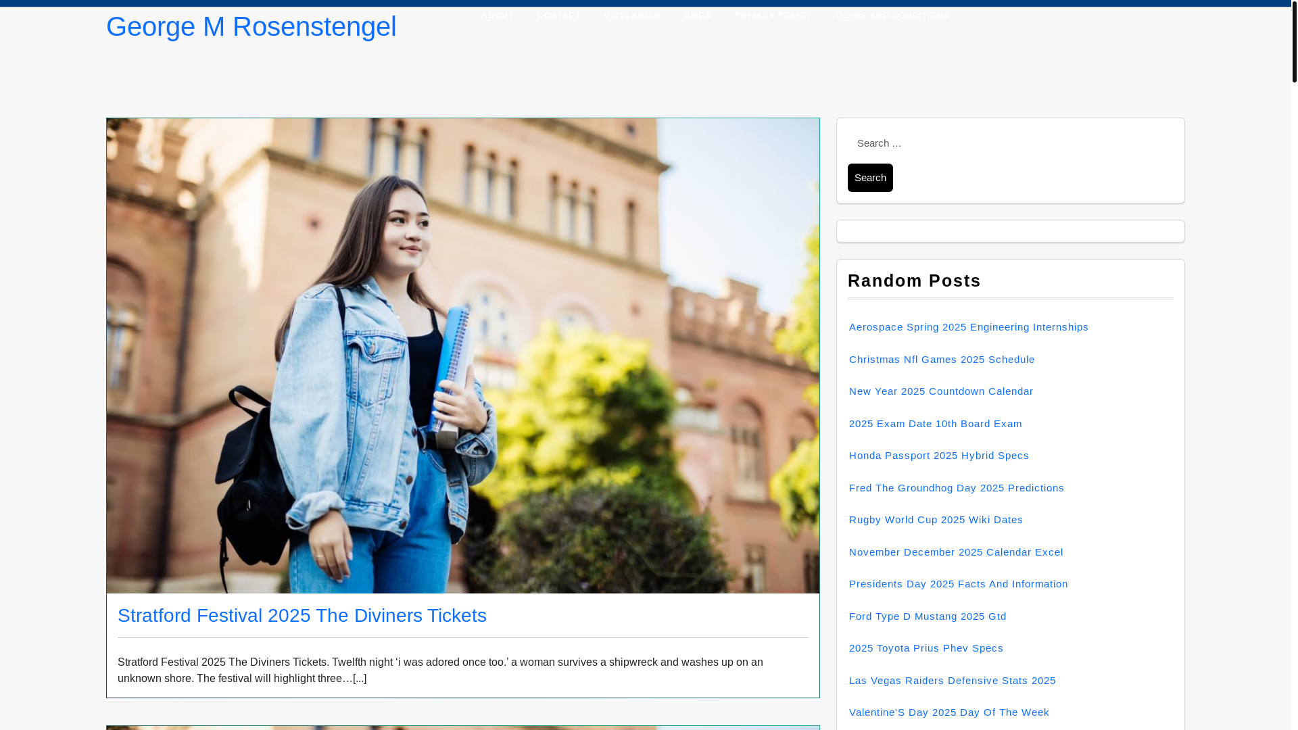Open the Privacy Policy menu item
The height and width of the screenshot is (730, 1298).
773,16
